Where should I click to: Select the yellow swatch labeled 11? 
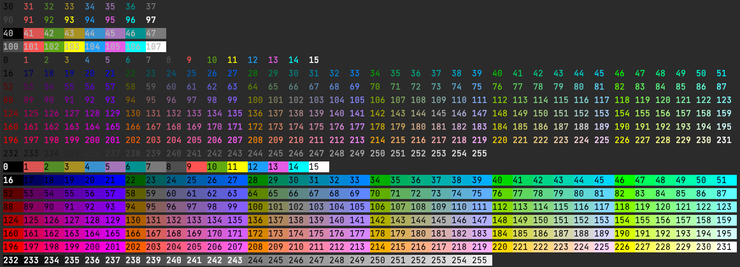pyautogui.click(x=238, y=167)
